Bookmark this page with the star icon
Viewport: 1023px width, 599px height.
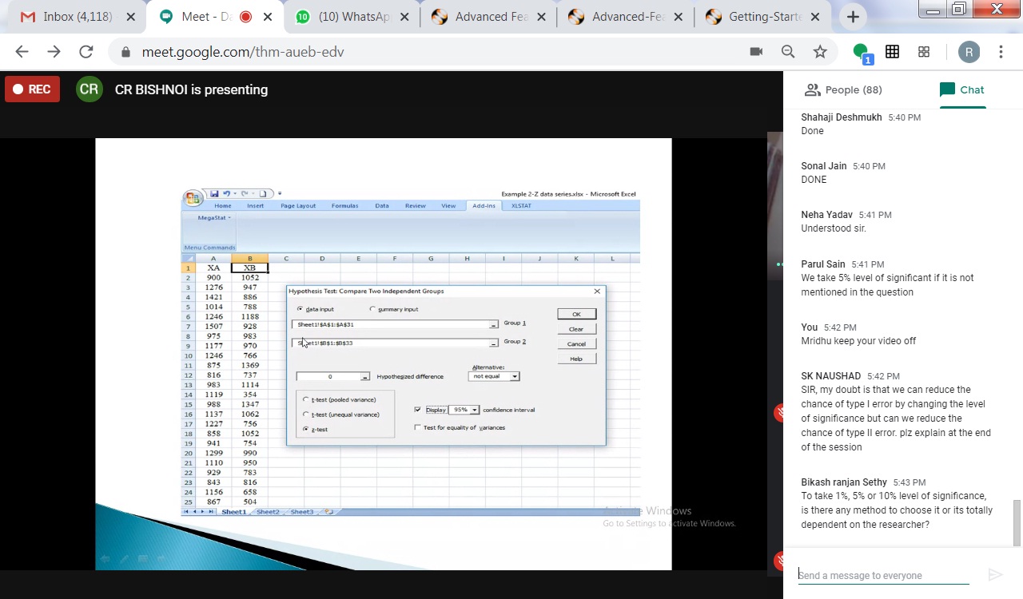coord(819,52)
